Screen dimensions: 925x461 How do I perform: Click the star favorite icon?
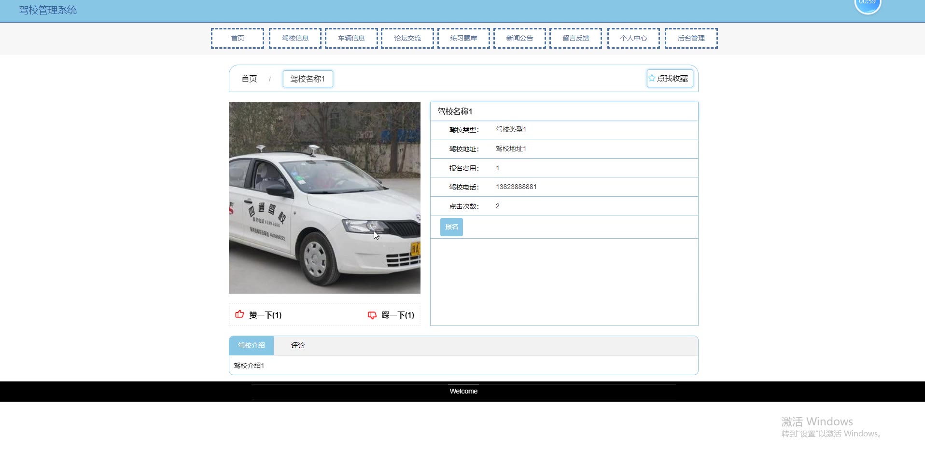coord(652,78)
